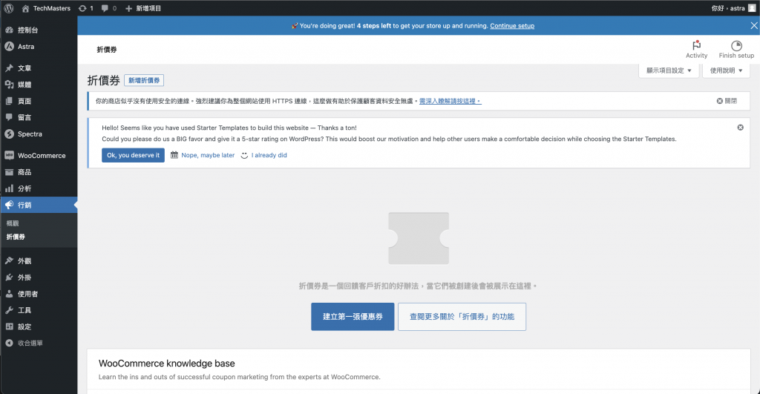Click the 商品 products icon
The image size is (760, 394).
tap(9, 172)
